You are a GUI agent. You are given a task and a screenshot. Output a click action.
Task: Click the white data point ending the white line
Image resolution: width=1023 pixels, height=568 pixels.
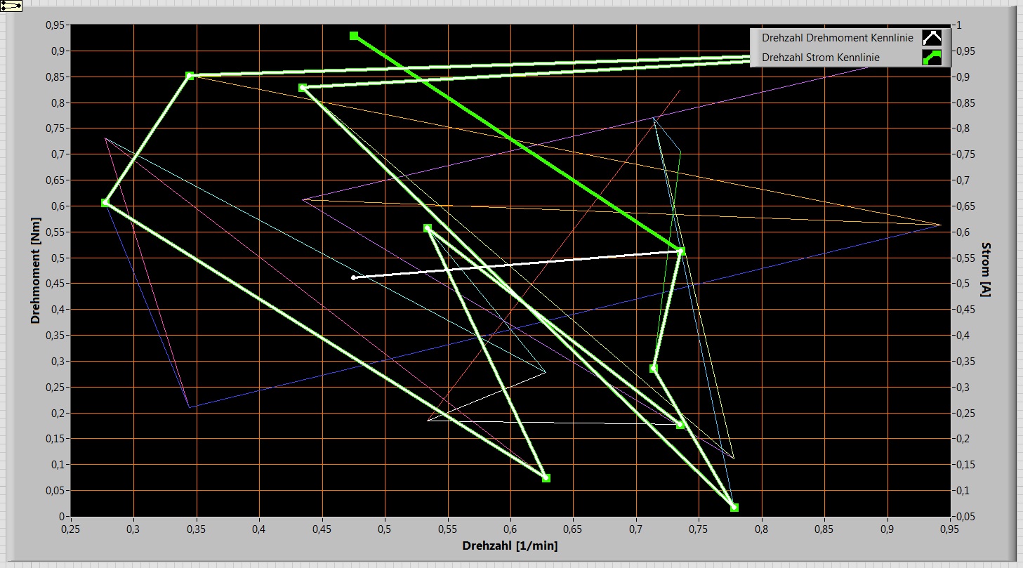click(x=354, y=277)
